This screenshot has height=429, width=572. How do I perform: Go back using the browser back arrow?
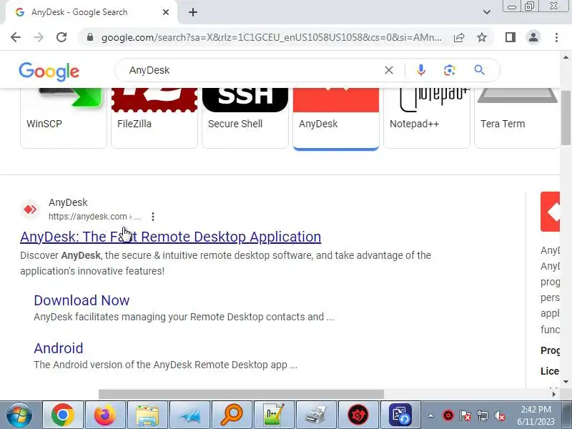[x=16, y=37]
